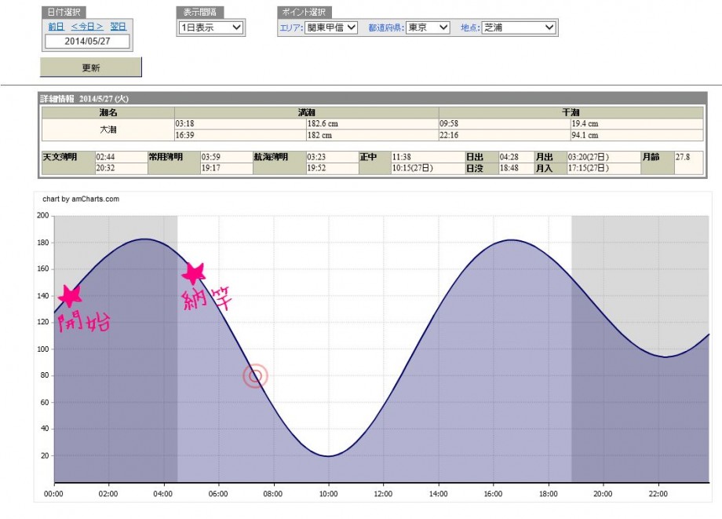Screen dimensions: 722x519
Task: Click low tide time 09:58 cell
Action: tap(504, 123)
